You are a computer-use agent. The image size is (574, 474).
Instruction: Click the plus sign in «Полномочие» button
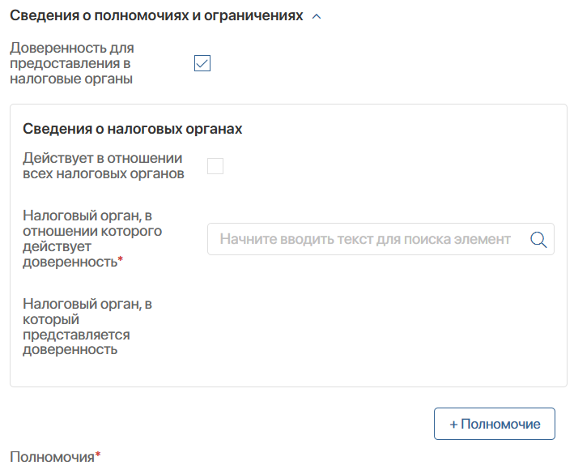point(454,424)
